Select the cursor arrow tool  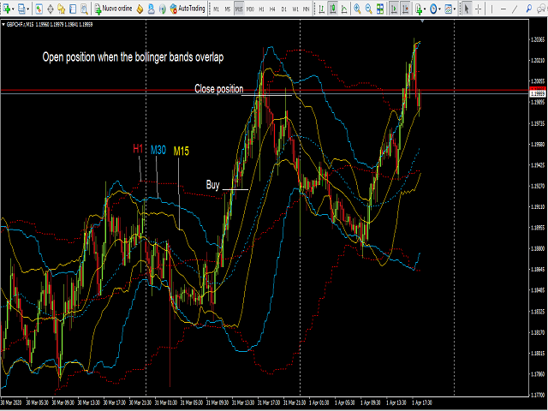coord(467,9)
